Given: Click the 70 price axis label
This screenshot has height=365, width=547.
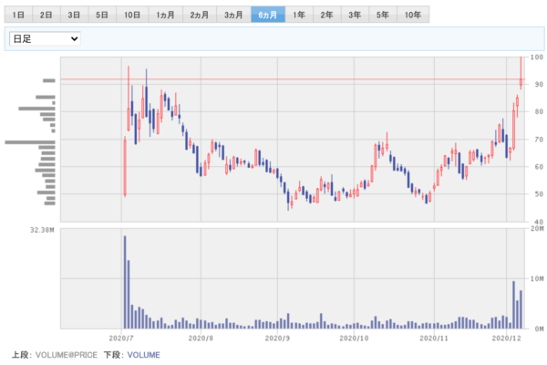Looking at the screenshot, I should 539,140.
